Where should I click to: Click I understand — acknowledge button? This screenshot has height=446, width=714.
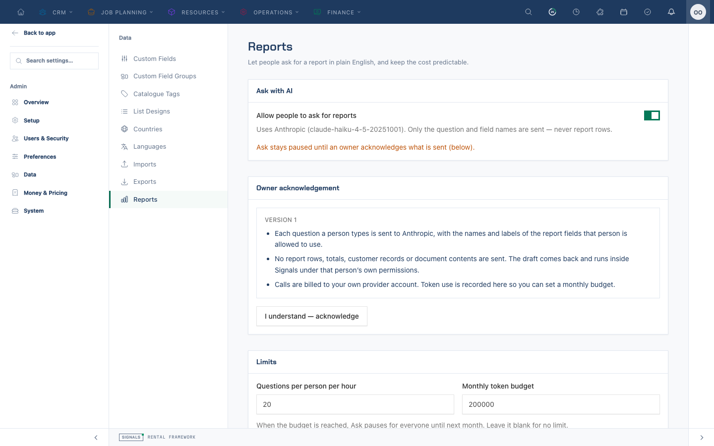(312, 316)
